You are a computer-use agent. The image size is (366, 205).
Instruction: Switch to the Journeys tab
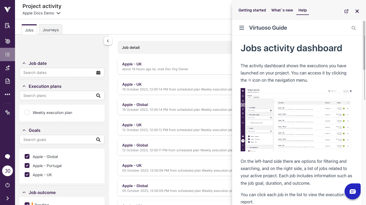(51, 30)
